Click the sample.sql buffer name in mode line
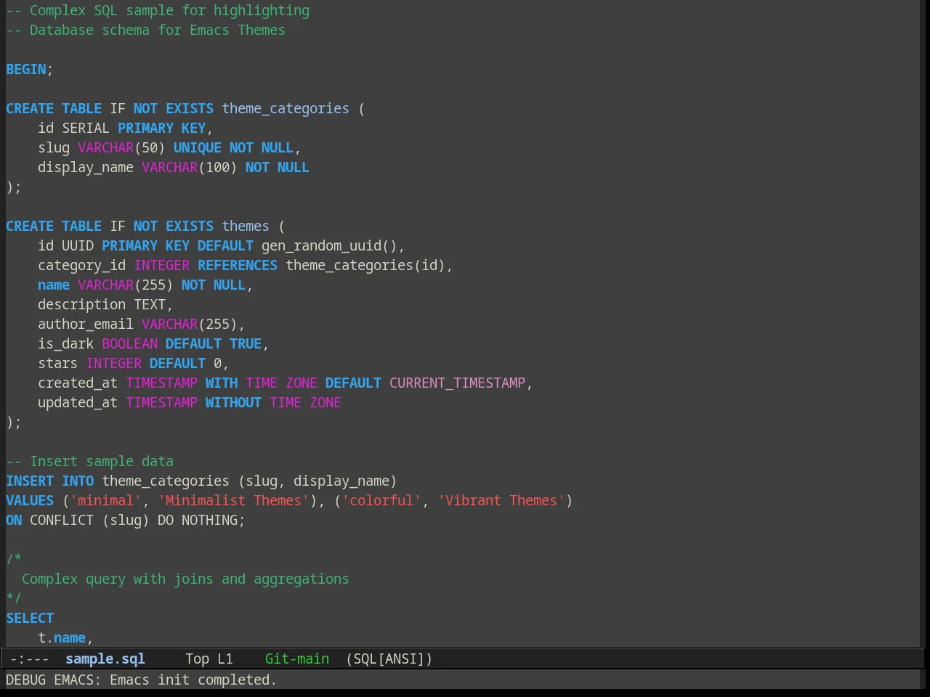 (x=105, y=659)
